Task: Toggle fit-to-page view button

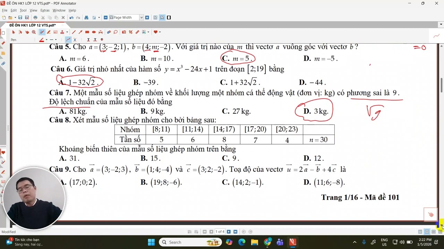Action: [x=155, y=18]
